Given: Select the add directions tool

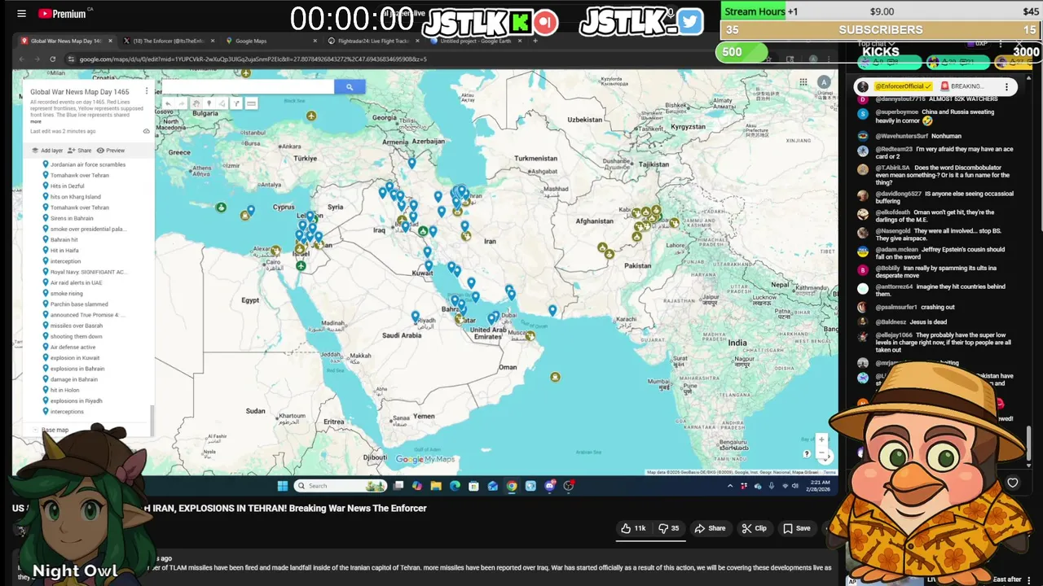Looking at the screenshot, I should 236,103.
